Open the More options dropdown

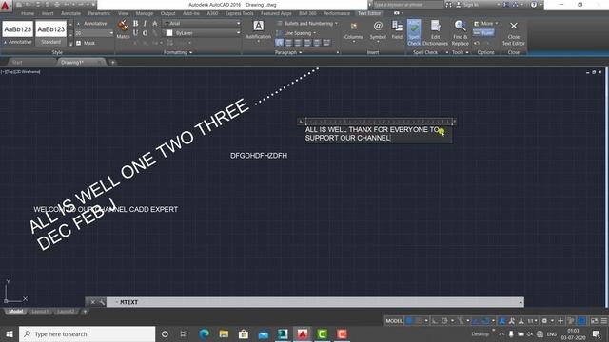tap(485, 23)
